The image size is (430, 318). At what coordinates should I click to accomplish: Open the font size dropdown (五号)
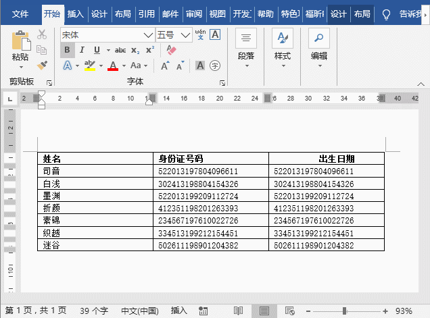(186, 35)
